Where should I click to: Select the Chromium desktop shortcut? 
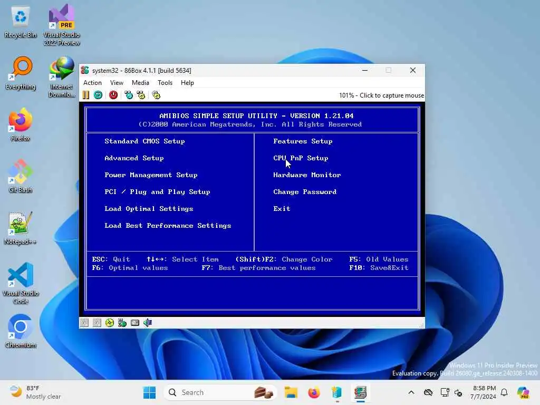tap(21, 331)
